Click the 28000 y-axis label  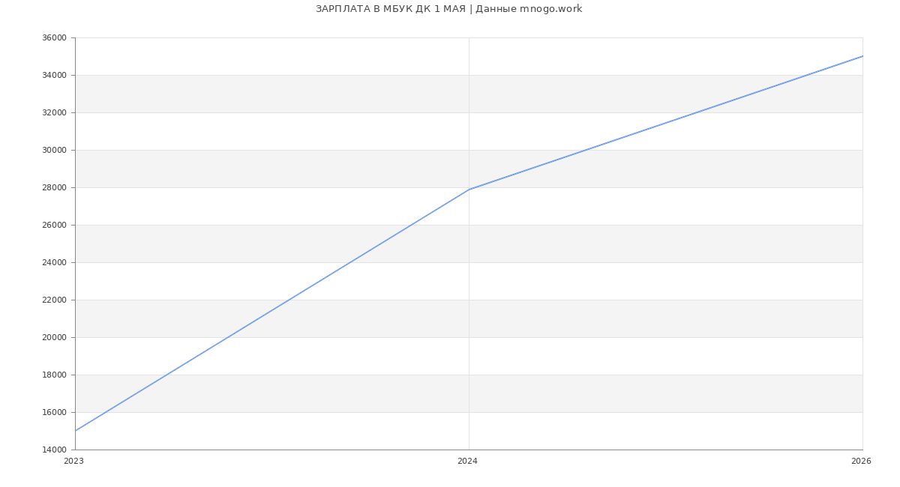tap(54, 188)
